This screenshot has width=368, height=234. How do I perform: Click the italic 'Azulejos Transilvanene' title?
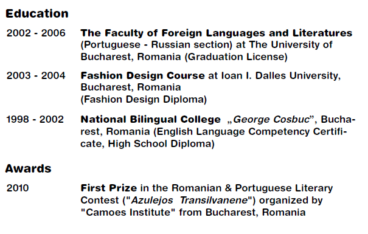tap(189, 200)
